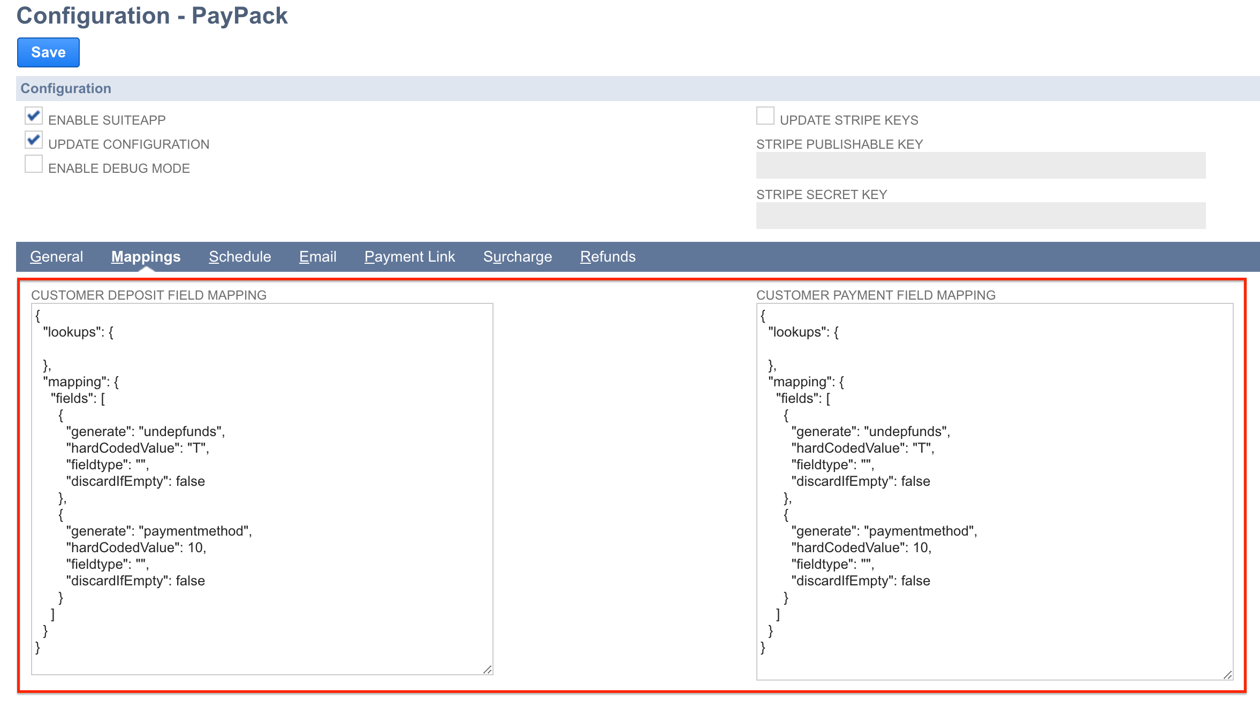Select the Refunds tab
Image resolution: width=1260 pixels, height=702 pixels.
click(607, 256)
